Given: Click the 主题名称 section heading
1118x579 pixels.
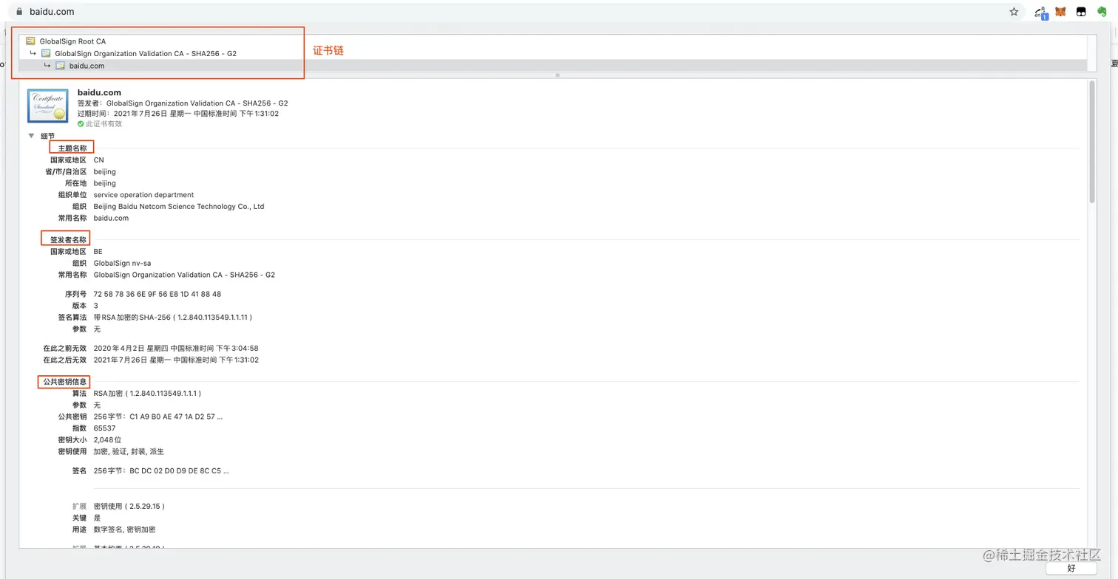Looking at the screenshot, I should (72, 148).
